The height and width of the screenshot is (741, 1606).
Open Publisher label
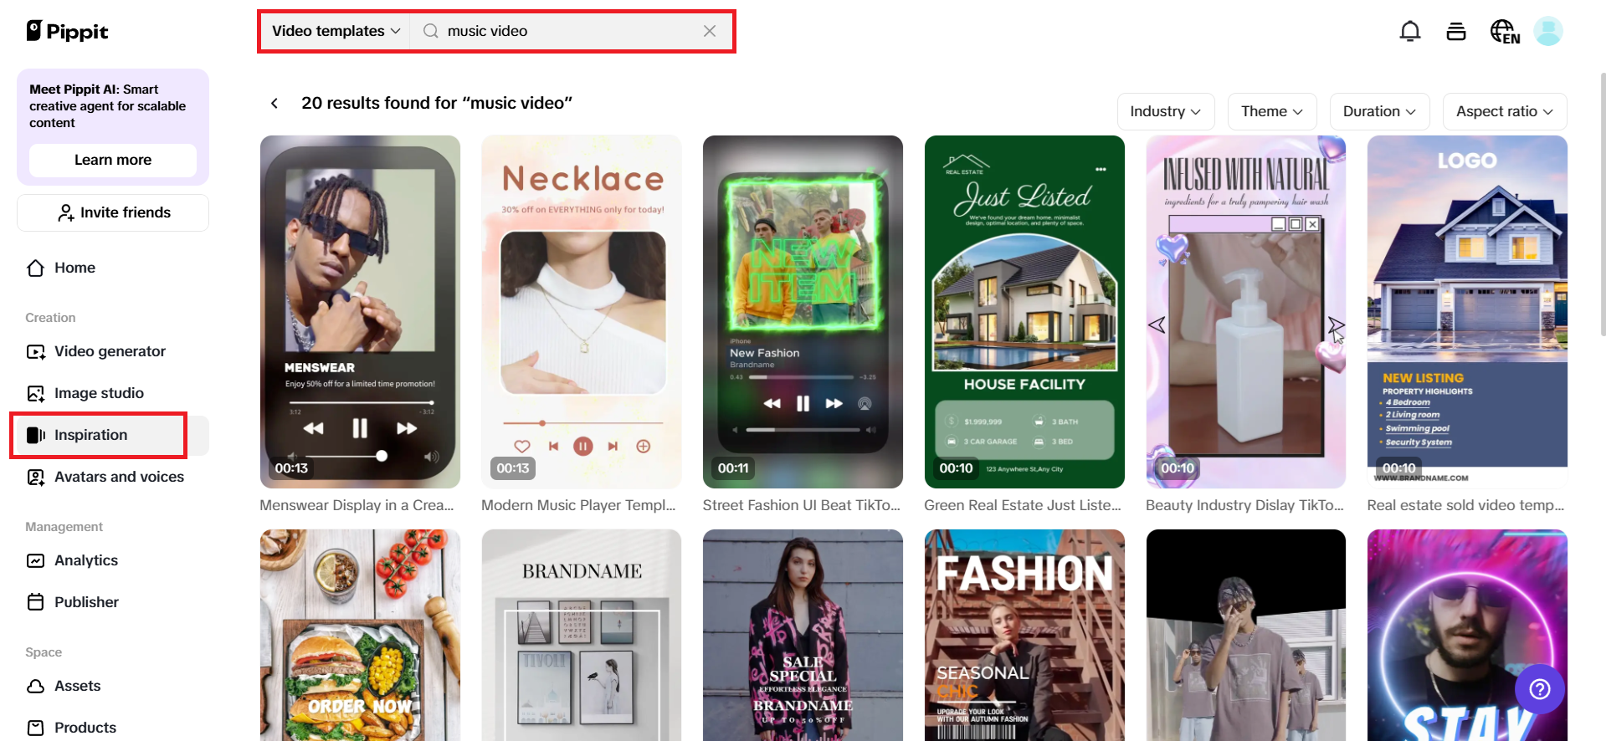click(86, 602)
